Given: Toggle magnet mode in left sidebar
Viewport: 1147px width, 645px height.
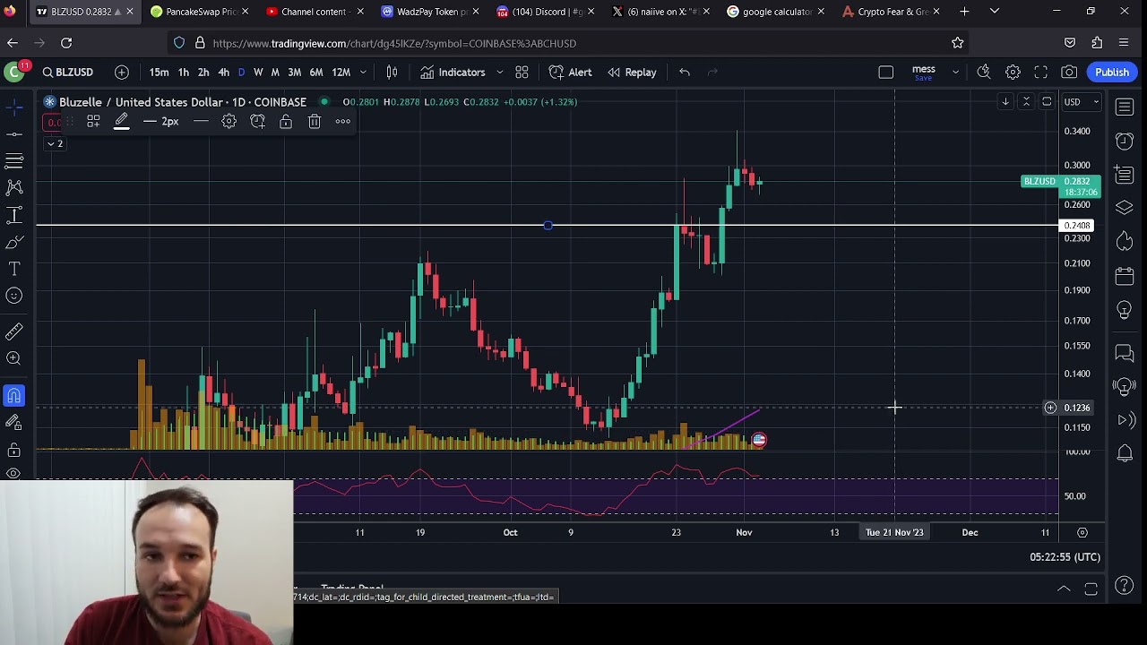Looking at the screenshot, I should (x=14, y=395).
